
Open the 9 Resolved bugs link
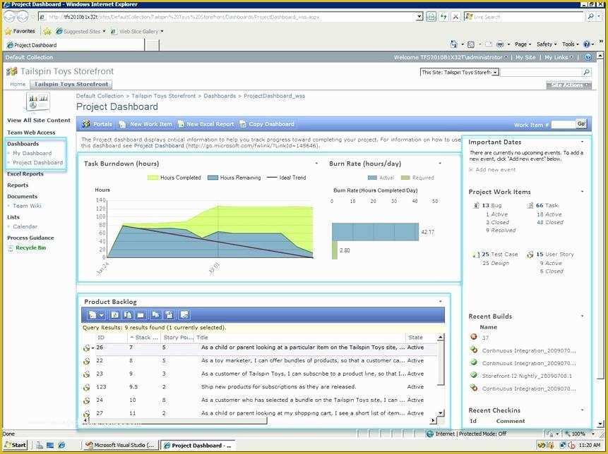(x=501, y=231)
